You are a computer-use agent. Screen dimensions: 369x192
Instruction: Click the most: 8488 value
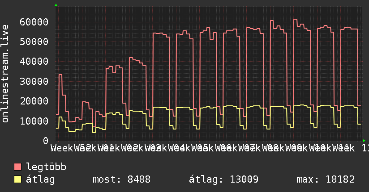121,179
